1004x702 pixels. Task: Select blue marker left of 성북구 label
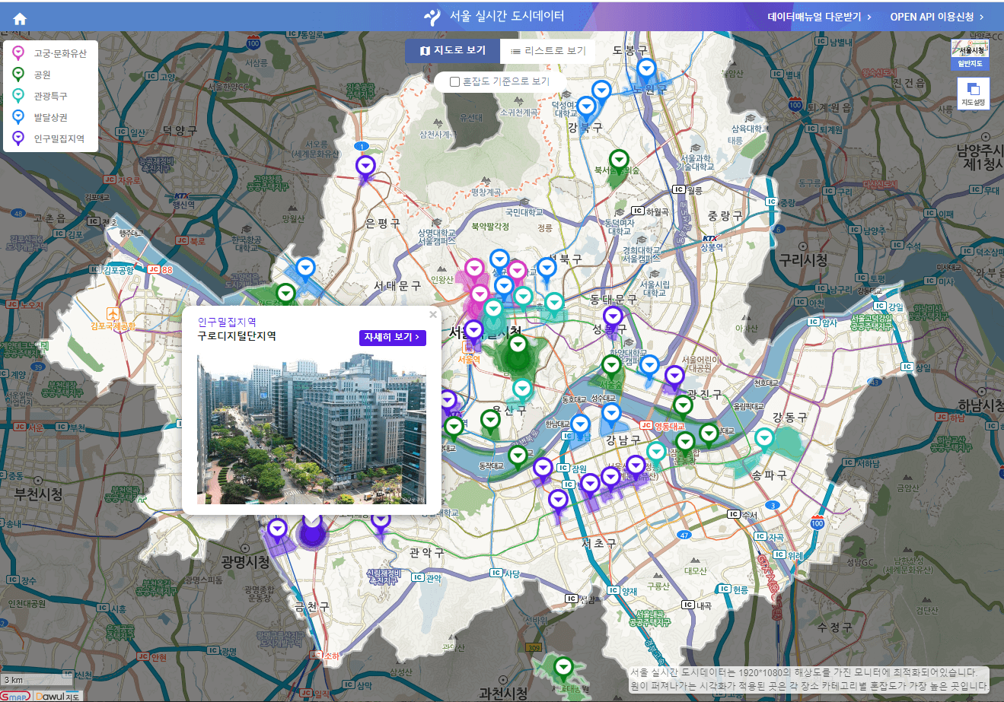tap(547, 270)
